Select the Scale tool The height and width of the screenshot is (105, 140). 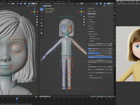pos(42,23)
